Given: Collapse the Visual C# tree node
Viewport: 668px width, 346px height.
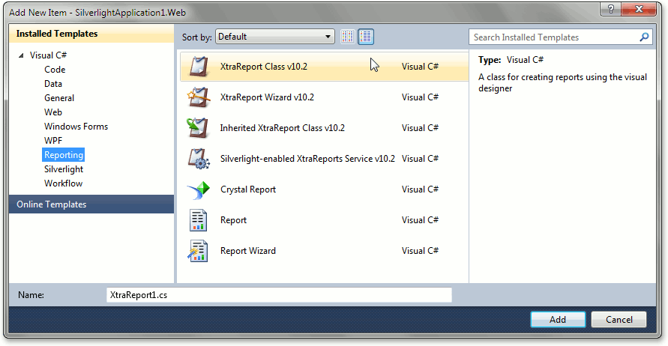Looking at the screenshot, I should (21, 55).
